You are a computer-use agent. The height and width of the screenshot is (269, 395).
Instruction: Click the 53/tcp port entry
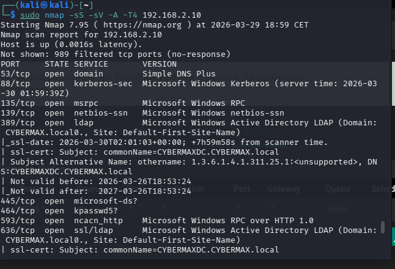(15, 73)
